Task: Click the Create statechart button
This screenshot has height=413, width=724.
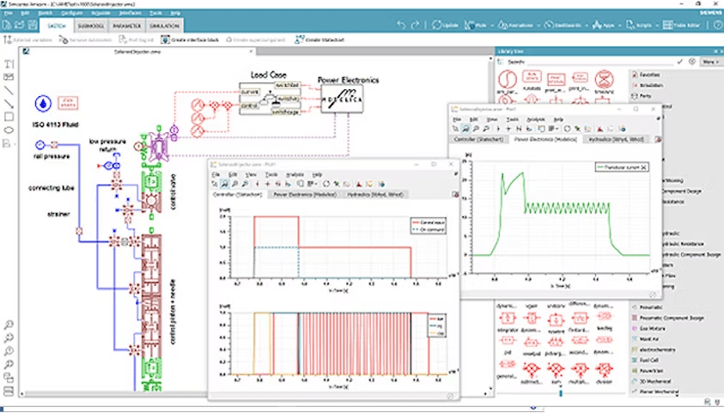Action: [316, 39]
